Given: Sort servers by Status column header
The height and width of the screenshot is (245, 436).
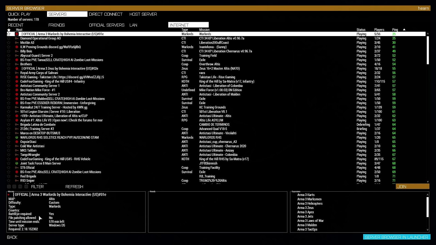Looking at the screenshot, I should (361, 30).
